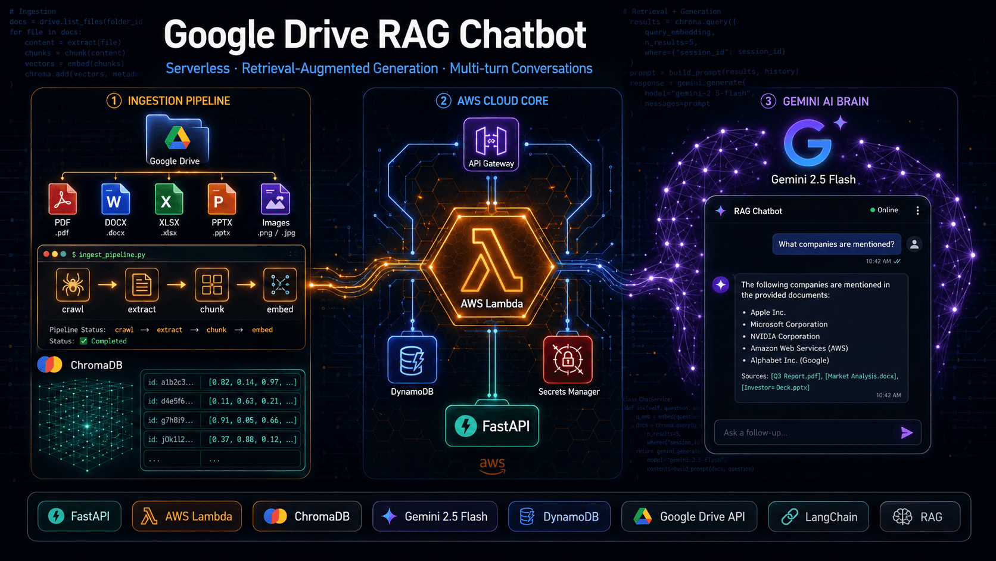Image resolution: width=996 pixels, height=561 pixels.
Task: Click the Secrets Manager lock icon
Action: pos(568,359)
